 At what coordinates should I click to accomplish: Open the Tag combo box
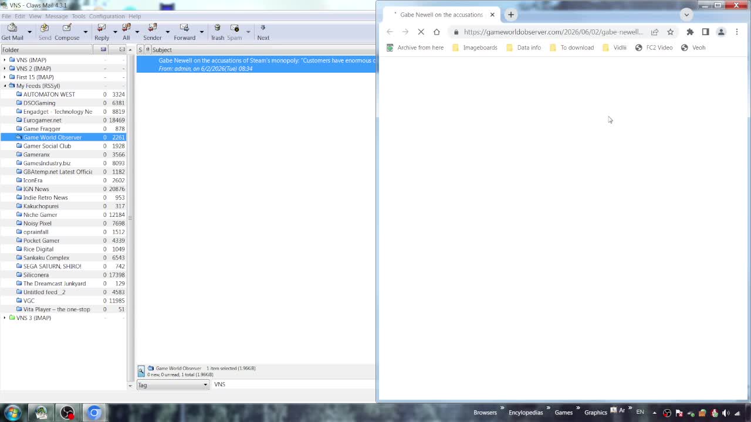click(x=172, y=385)
